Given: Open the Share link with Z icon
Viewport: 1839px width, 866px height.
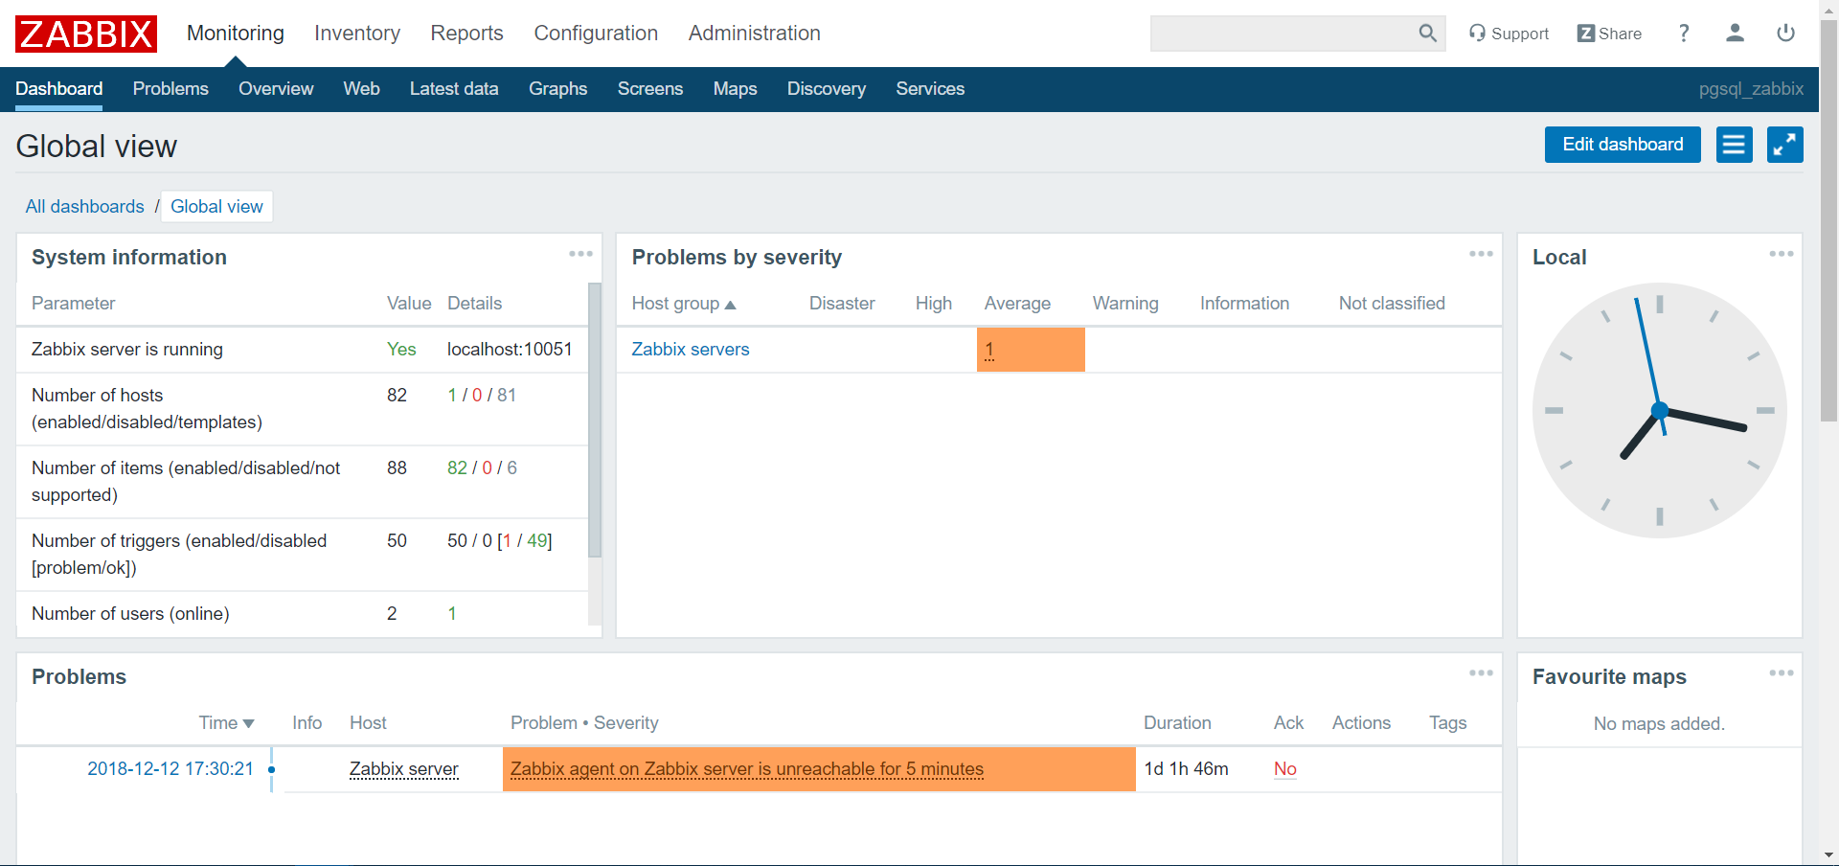Looking at the screenshot, I should pyautogui.click(x=1609, y=34).
